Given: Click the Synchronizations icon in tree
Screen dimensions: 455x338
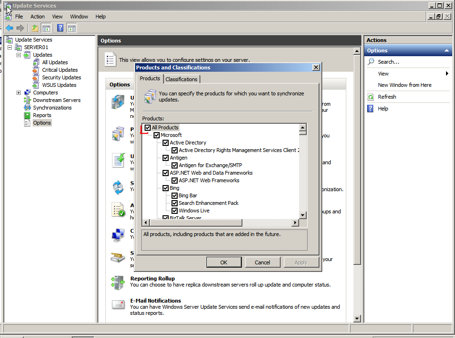Looking at the screenshot, I should 27,108.
